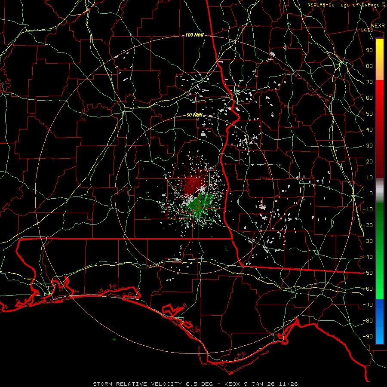Click the -60 value on the velocity scale
This screenshot has width=387, height=387.
(368, 289)
